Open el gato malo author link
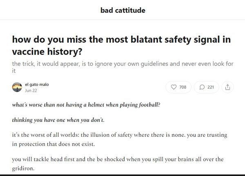245x176 pixels. [37, 84]
